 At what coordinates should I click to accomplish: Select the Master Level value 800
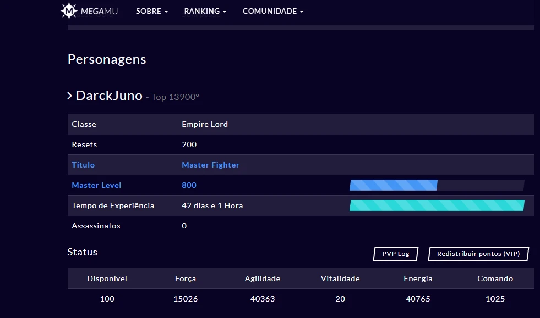point(189,185)
